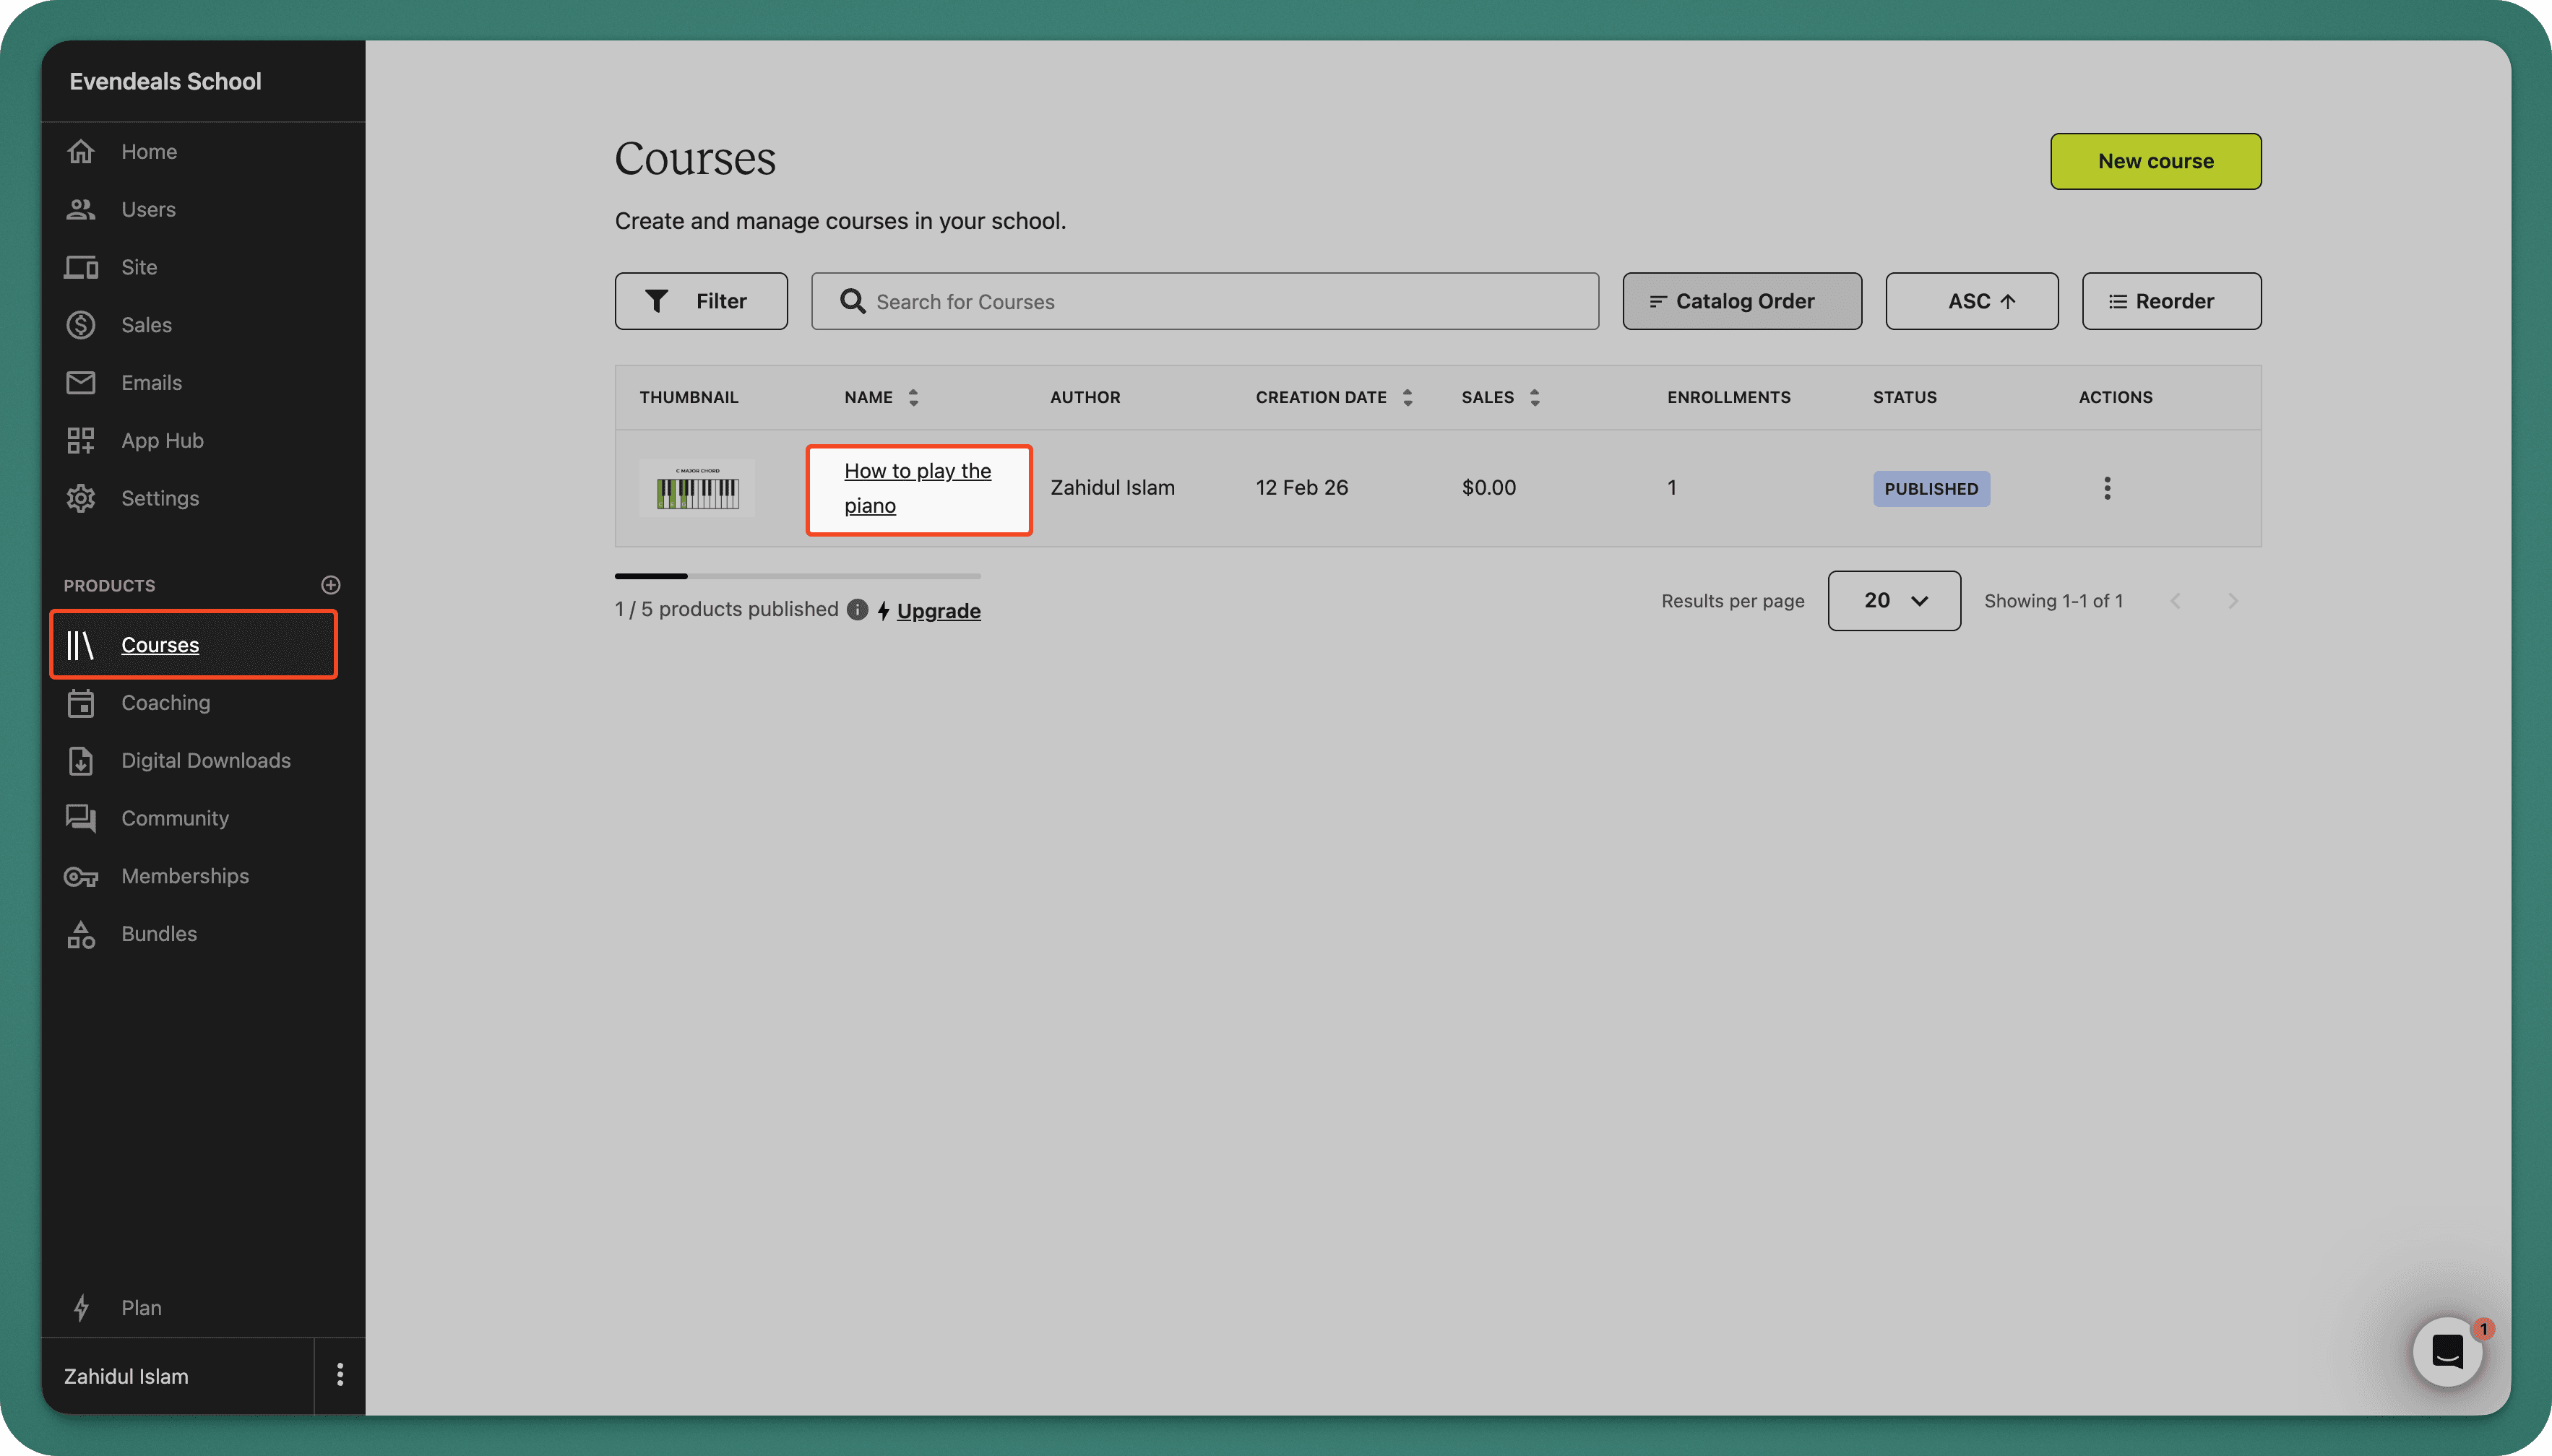The height and width of the screenshot is (1456, 2552).
Task: Switch to the Courses section
Action: tap(160, 644)
